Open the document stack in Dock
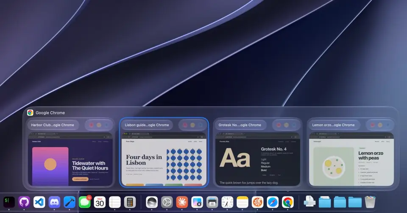 pos(309,202)
